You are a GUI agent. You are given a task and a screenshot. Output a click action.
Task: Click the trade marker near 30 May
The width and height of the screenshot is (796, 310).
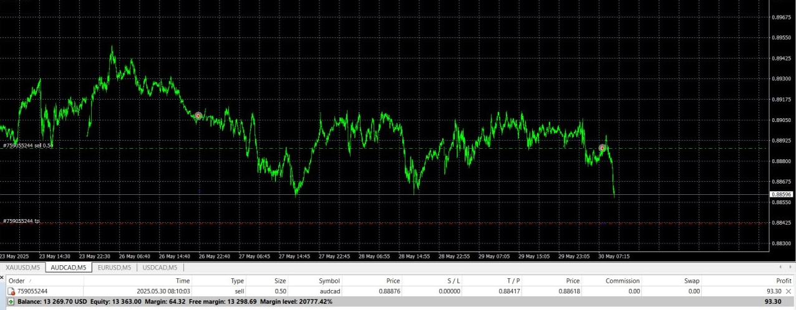pyautogui.click(x=602, y=148)
